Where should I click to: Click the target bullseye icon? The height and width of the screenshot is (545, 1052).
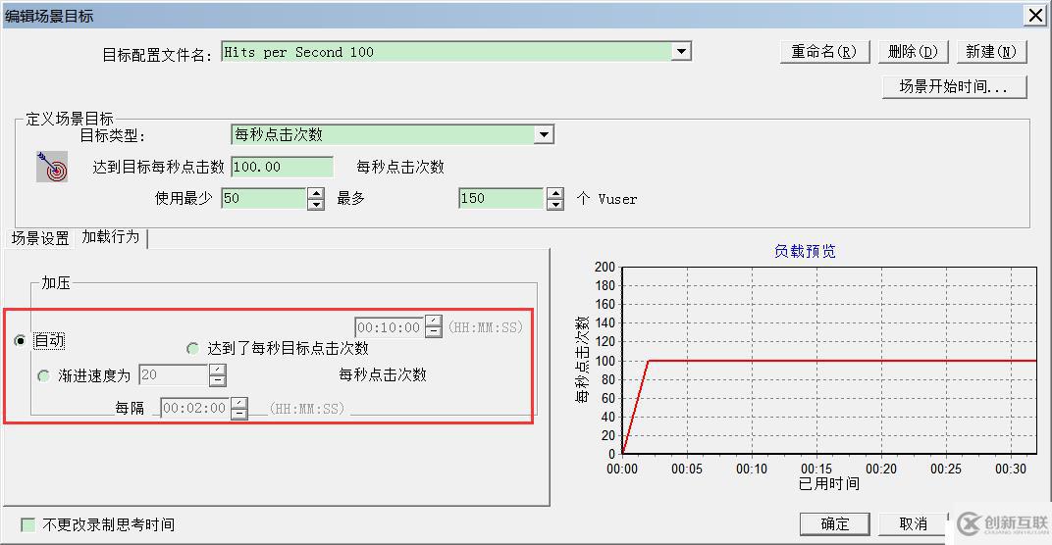(52, 167)
